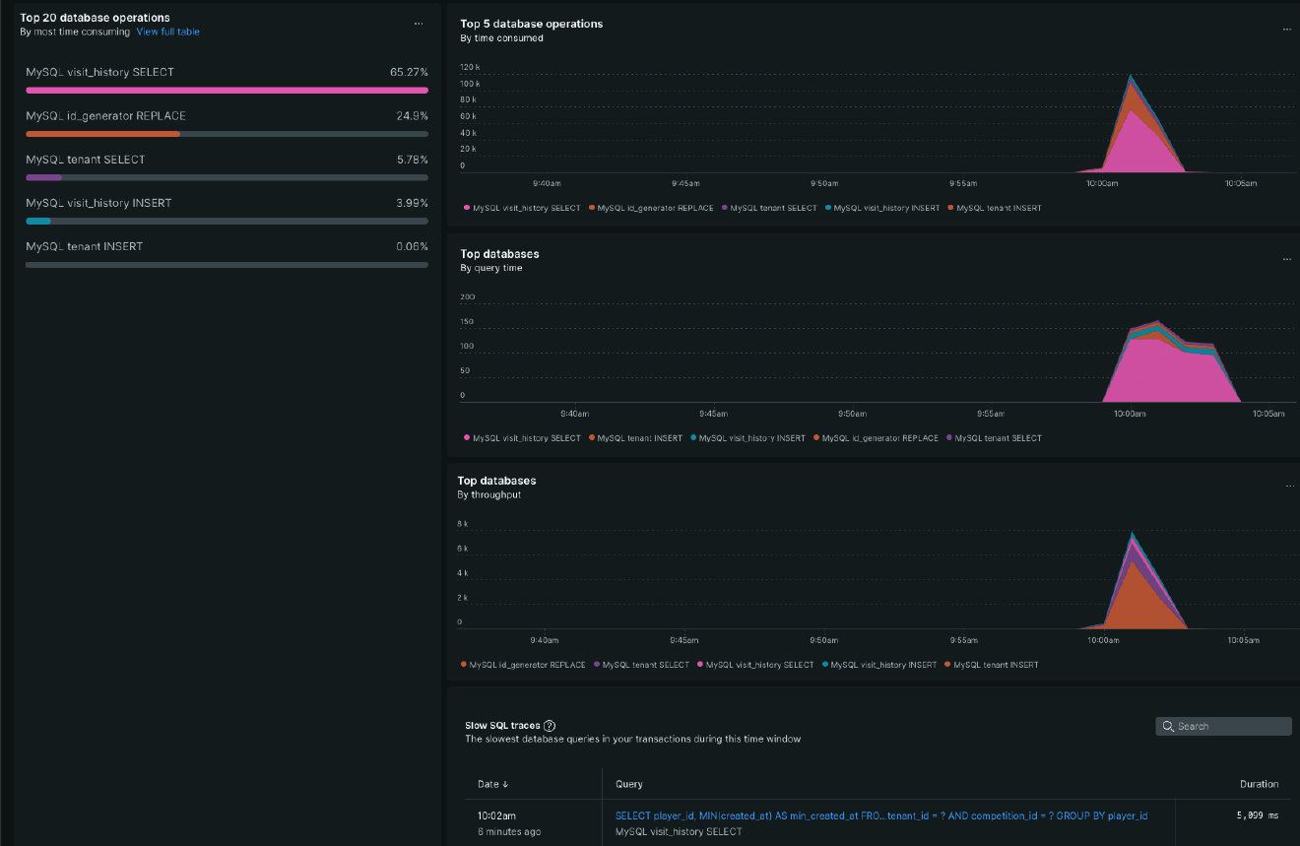
Task: Click the help icon beside Slow SQL traces
Action: [x=549, y=725]
